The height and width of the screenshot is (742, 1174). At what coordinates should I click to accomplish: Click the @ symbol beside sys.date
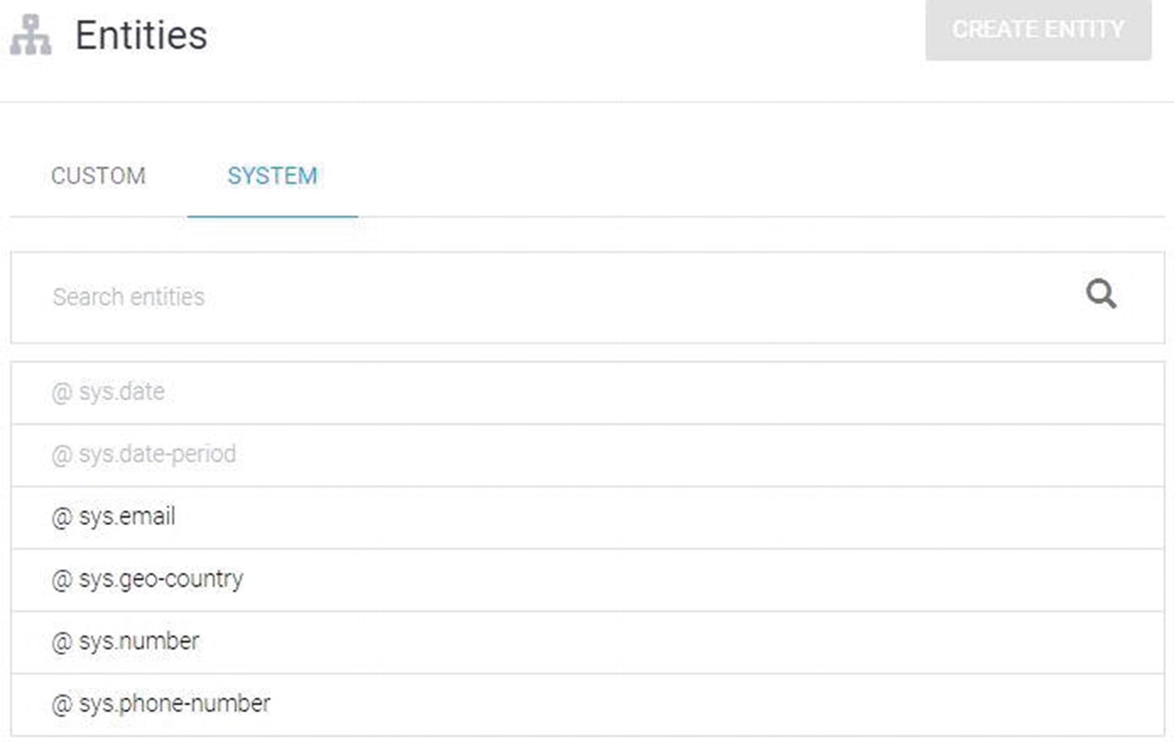pyautogui.click(x=62, y=392)
